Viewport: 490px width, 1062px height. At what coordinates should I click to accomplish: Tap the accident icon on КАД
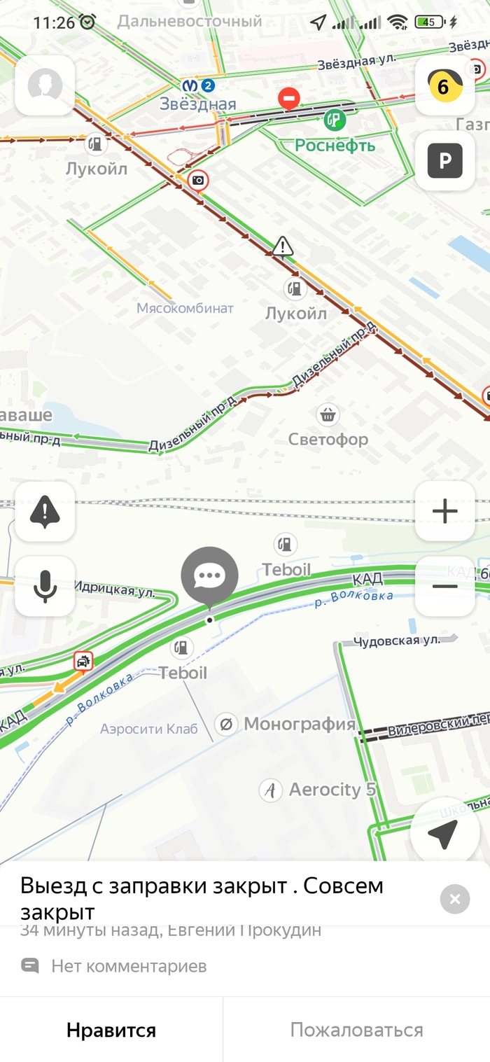tap(83, 661)
